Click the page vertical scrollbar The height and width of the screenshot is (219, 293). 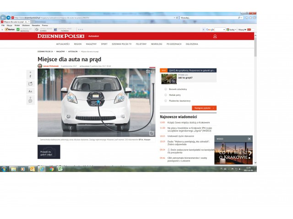point(255,91)
